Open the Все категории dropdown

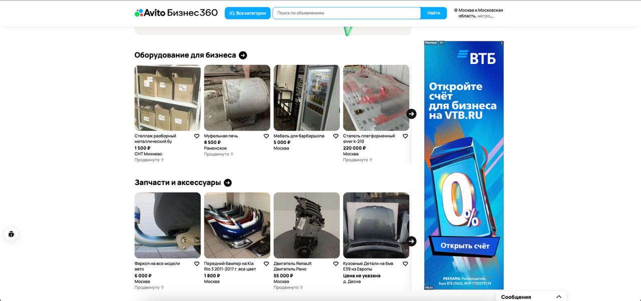247,13
